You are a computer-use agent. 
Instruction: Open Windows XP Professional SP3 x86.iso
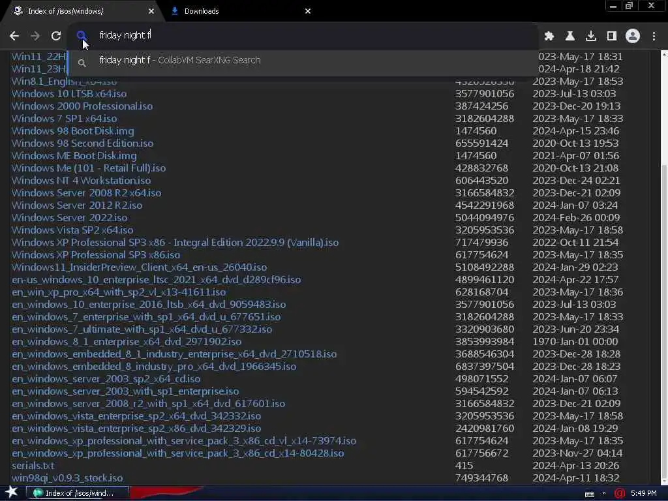pyautogui.click(x=96, y=255)
